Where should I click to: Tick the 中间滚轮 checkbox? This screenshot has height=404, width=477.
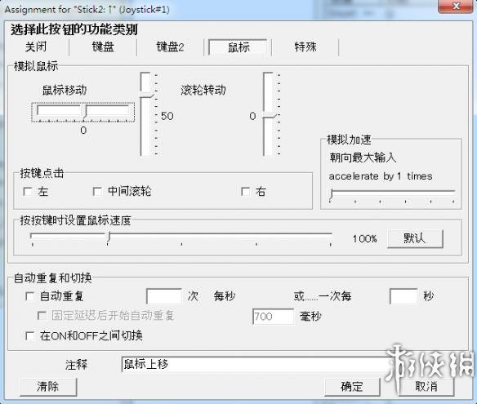(x=97, y=192)
